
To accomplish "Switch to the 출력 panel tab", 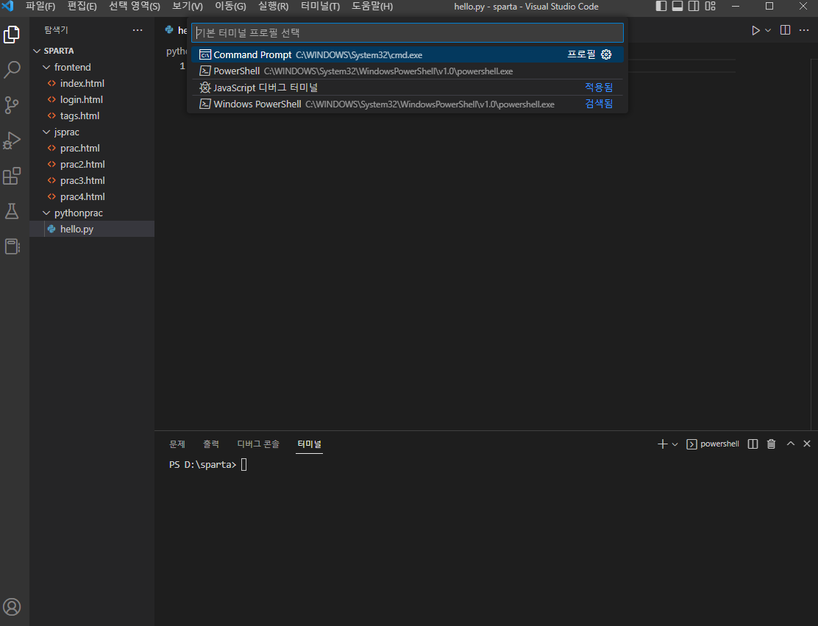I will pos(211,444).
